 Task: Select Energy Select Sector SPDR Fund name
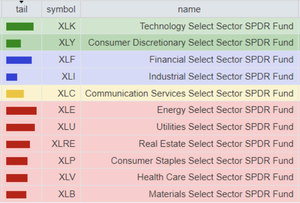click(225, 110)
